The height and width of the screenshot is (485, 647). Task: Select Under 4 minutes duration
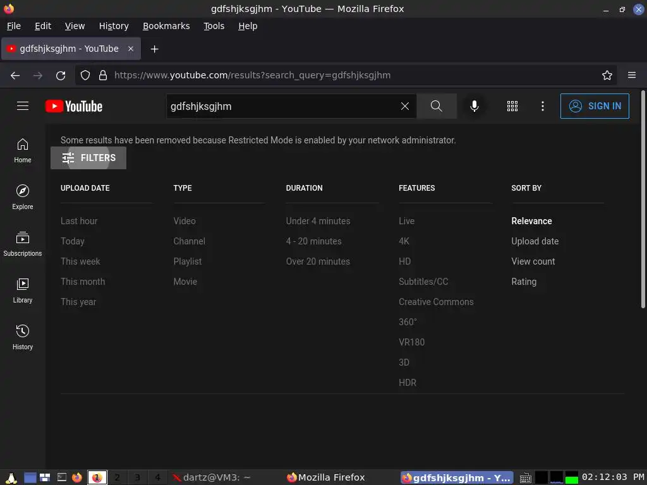coord(318,221)
